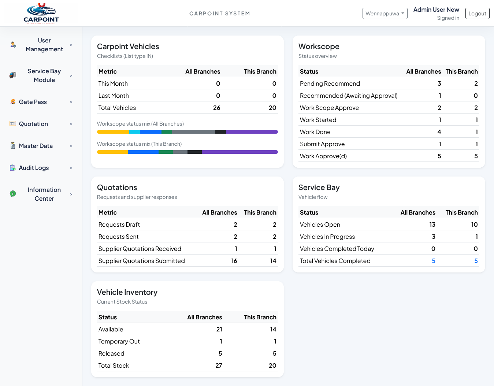Open This Branch total vehicles completed link
The height and width of the screenshot is (386, 494).
[x=476, y=261]
